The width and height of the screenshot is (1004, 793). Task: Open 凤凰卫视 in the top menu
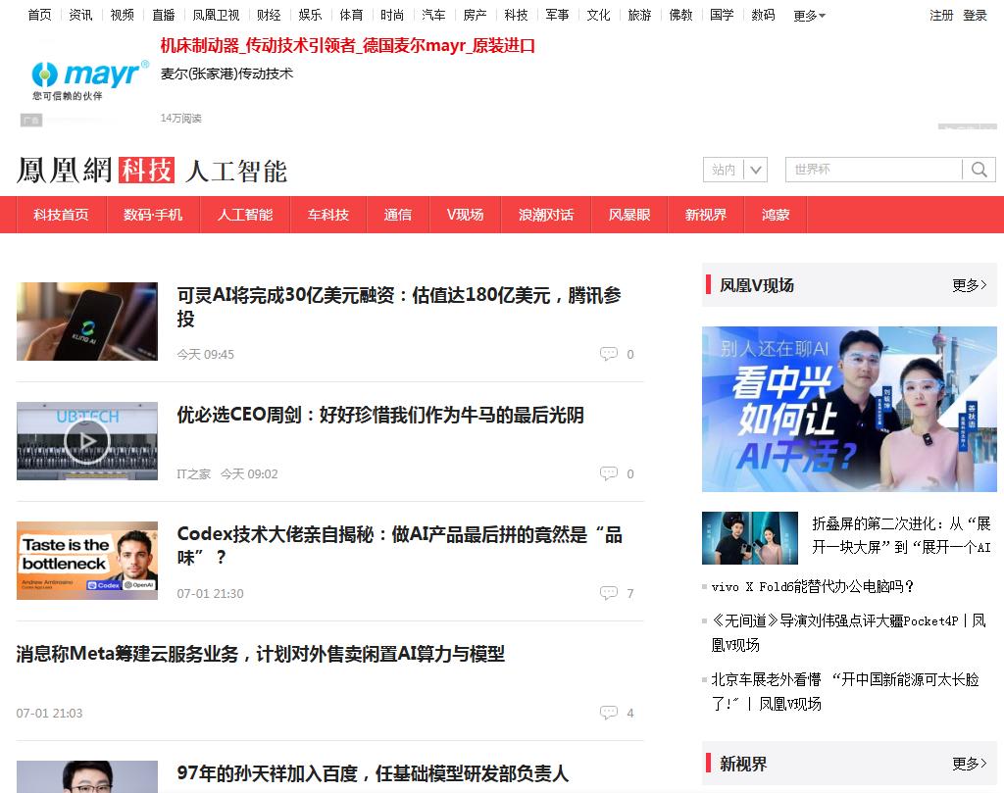click(216, 15)
